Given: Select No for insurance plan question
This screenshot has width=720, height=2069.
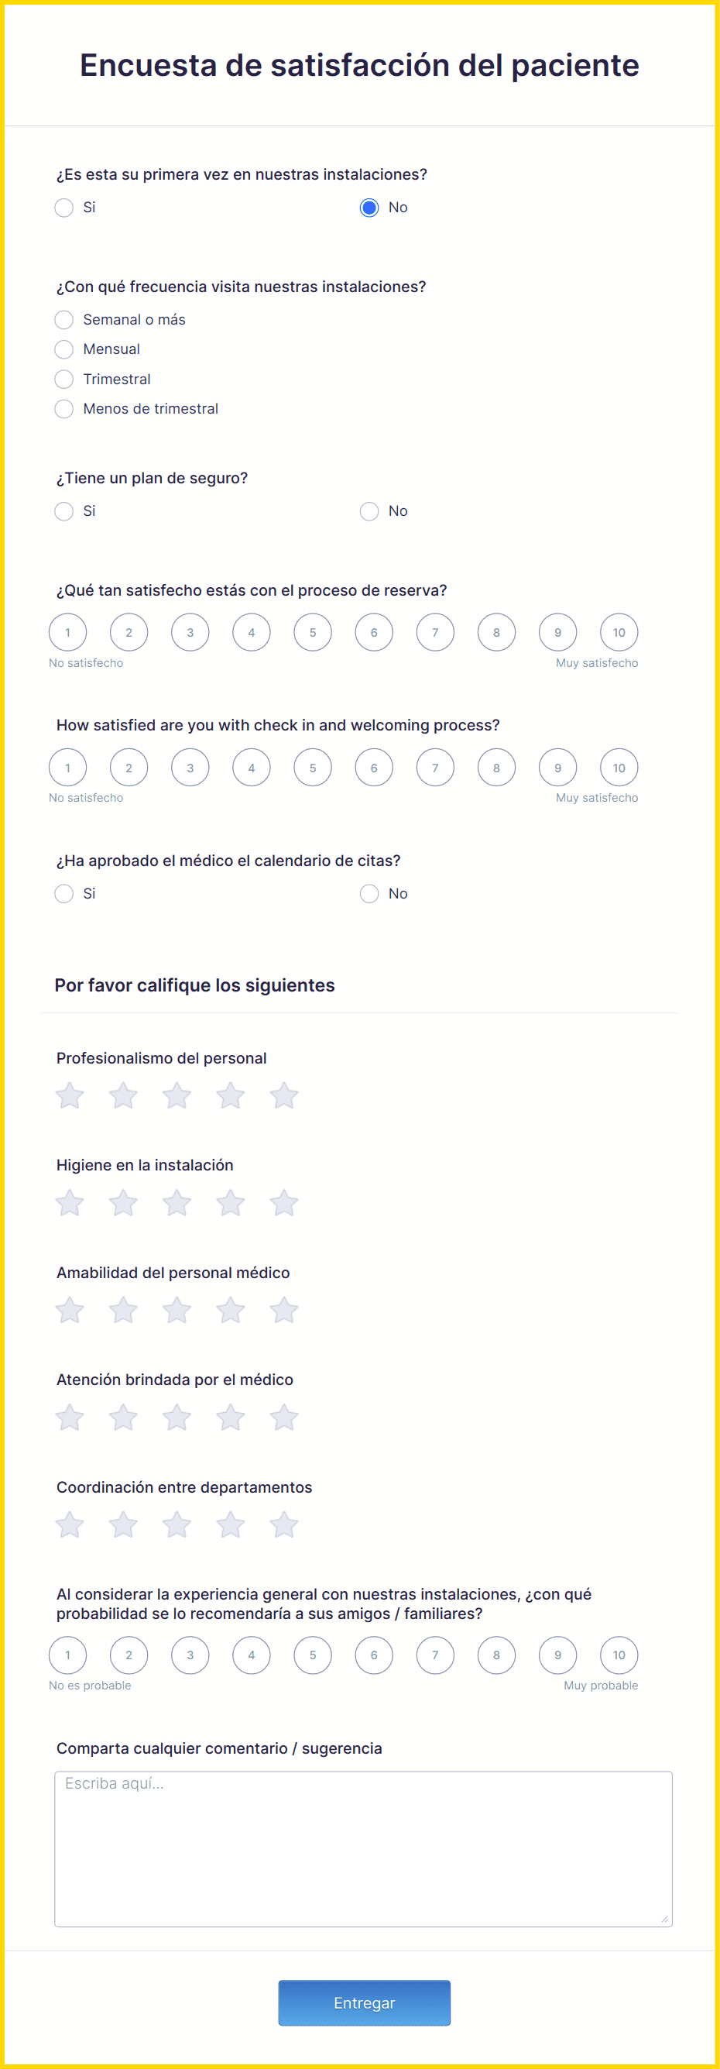Looking at the screenshot, I should 369,511.
